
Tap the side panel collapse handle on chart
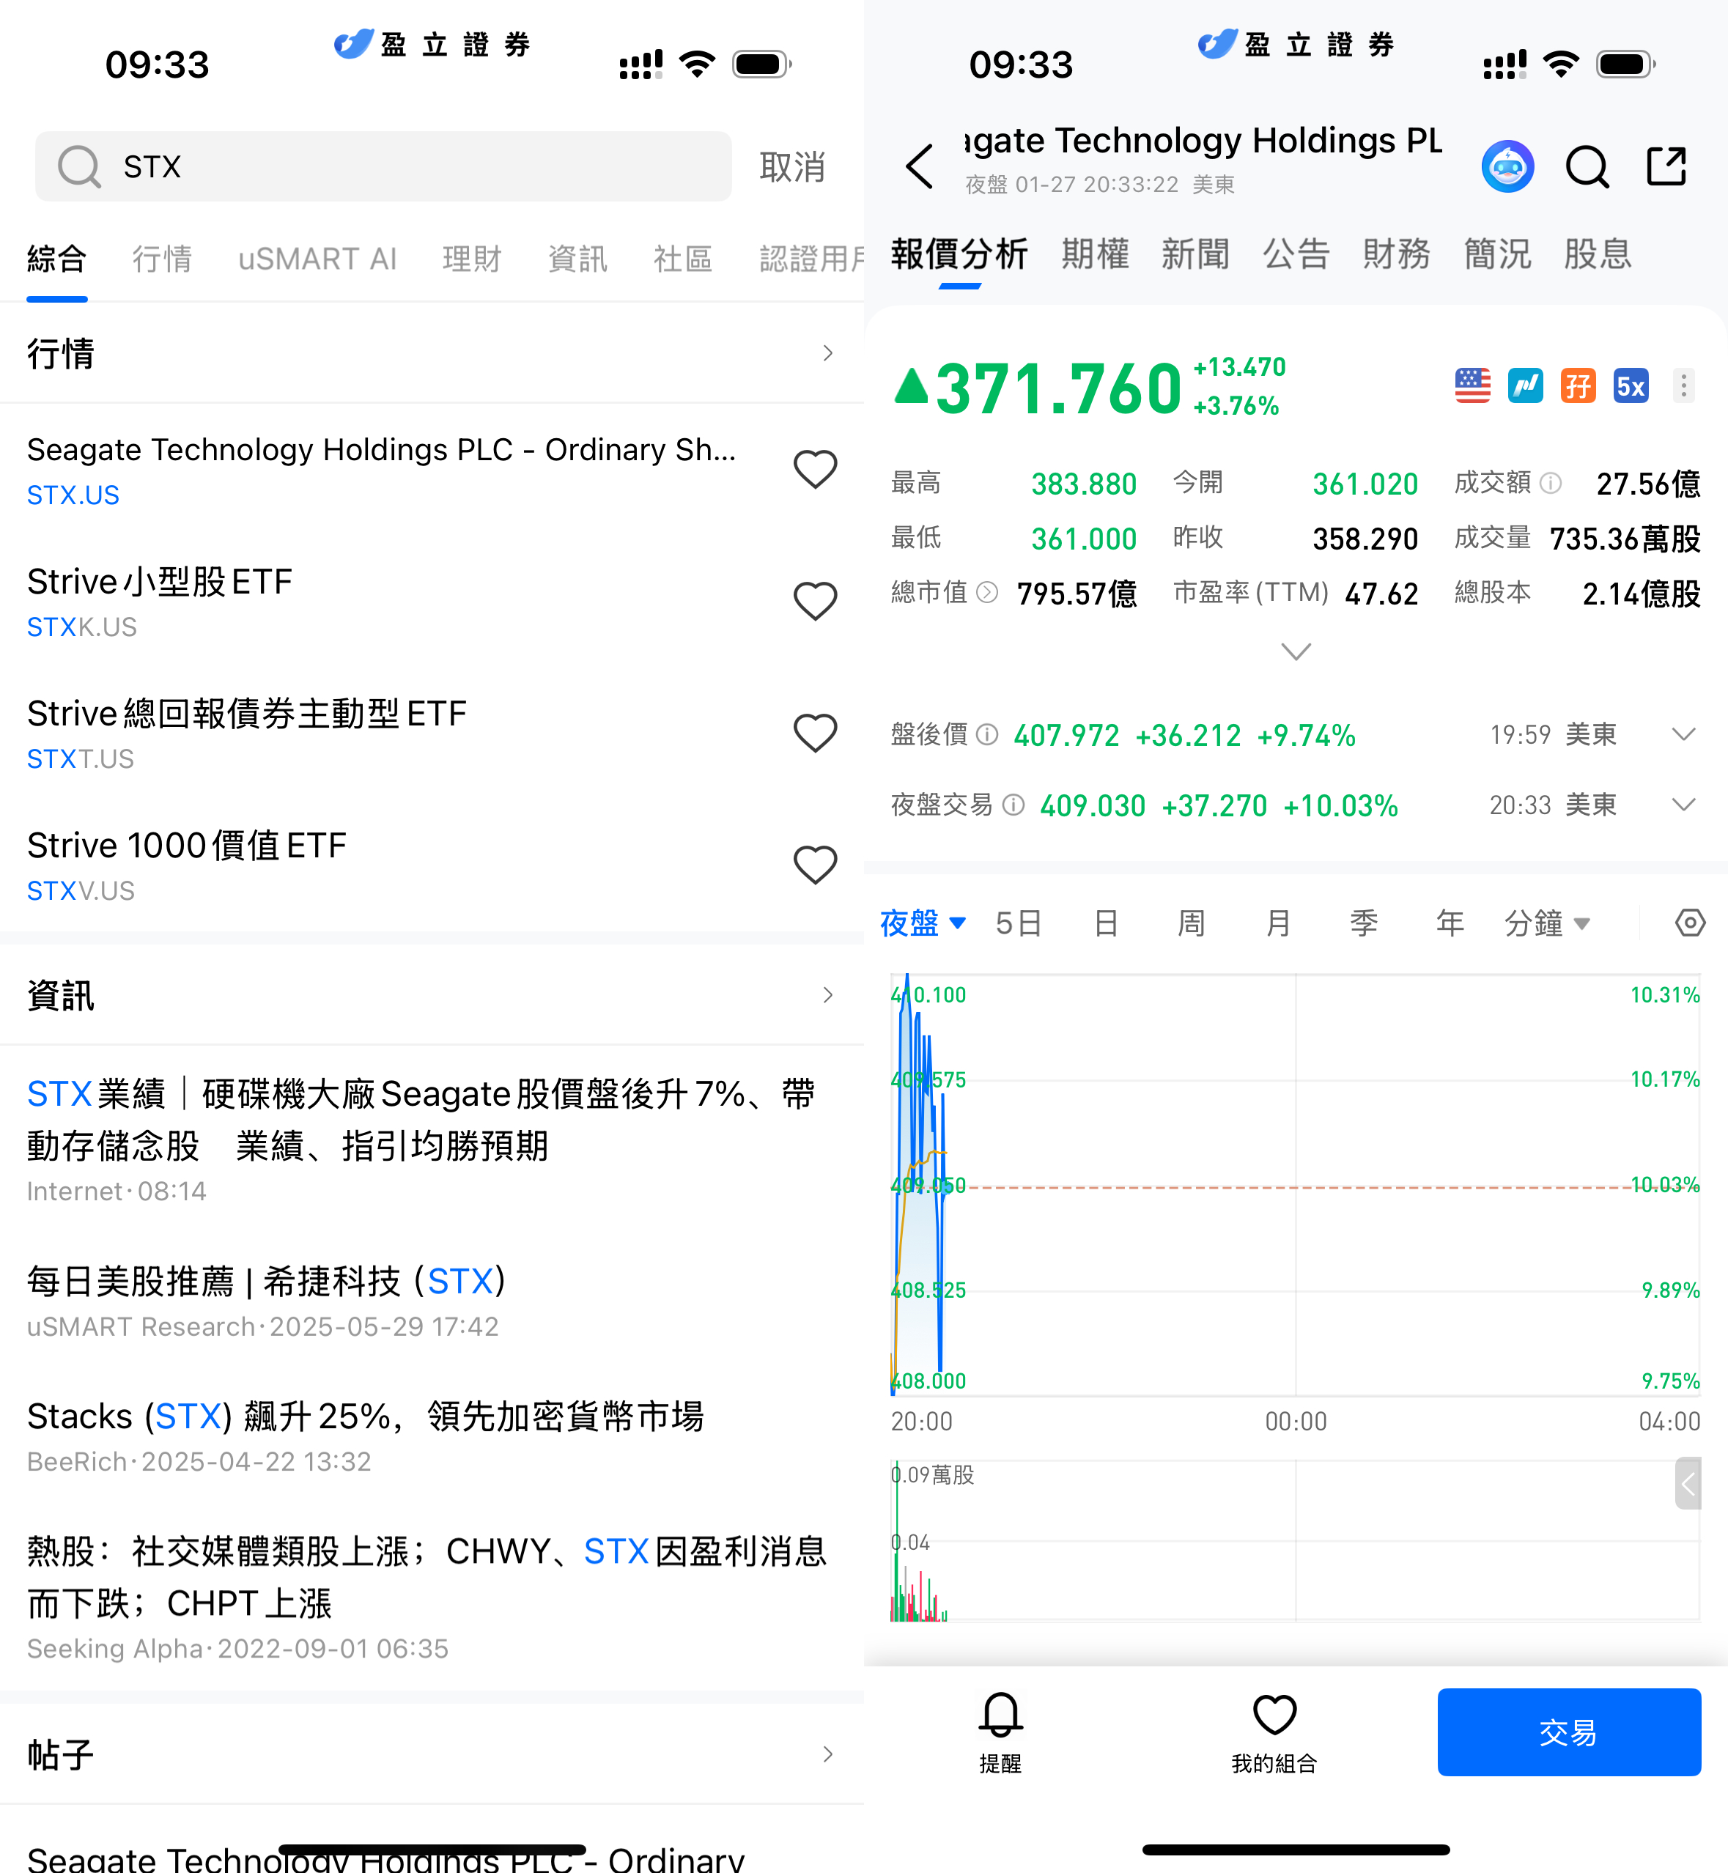[x=1687, y=1483]
